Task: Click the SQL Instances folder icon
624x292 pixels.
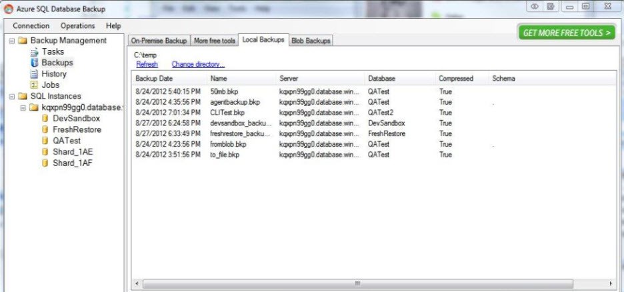Action: [23, 96]
